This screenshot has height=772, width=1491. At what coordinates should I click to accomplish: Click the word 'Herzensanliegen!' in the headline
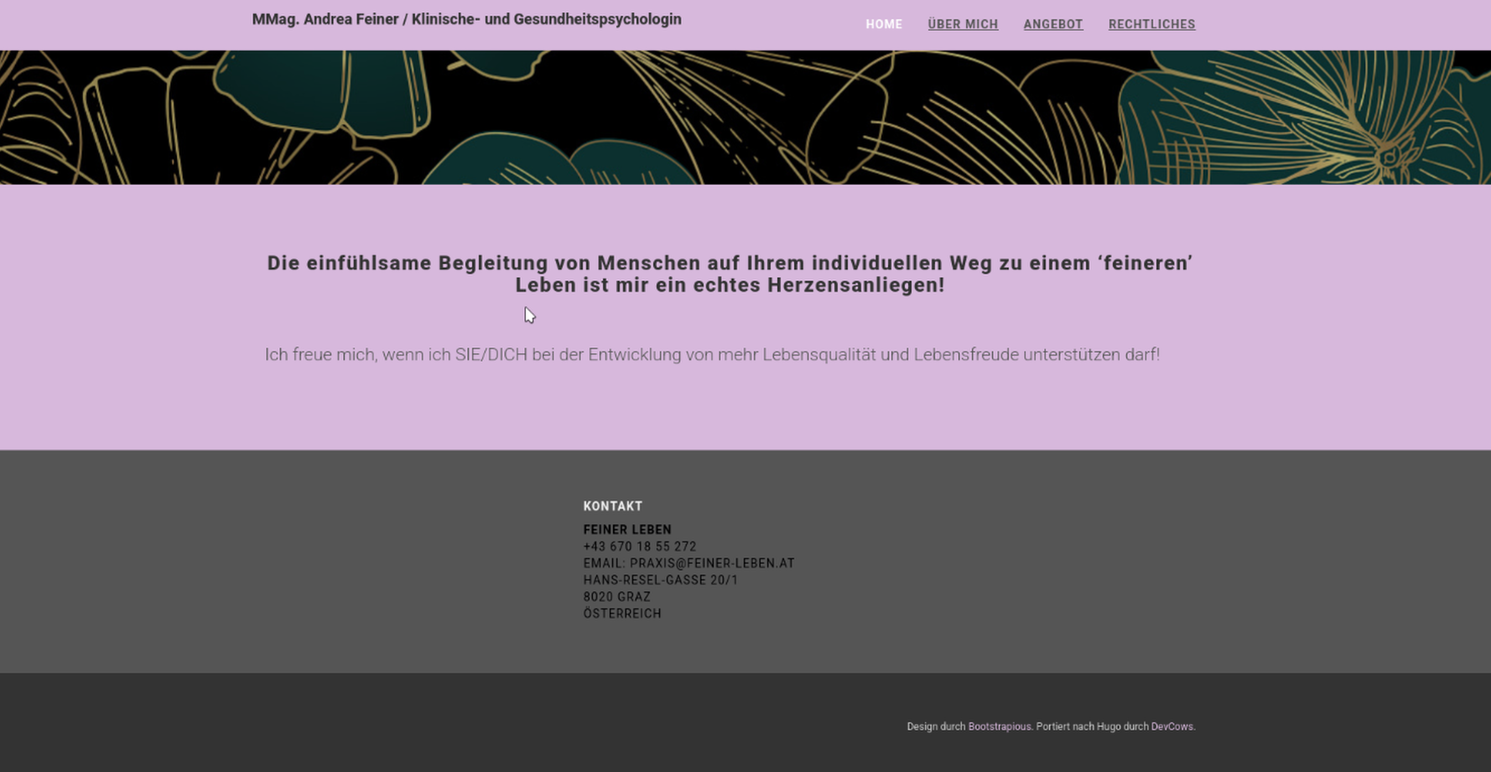pos(855,285)
